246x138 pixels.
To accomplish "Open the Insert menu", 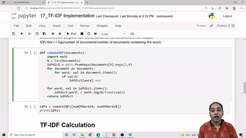I will click(x=57, y=26).
